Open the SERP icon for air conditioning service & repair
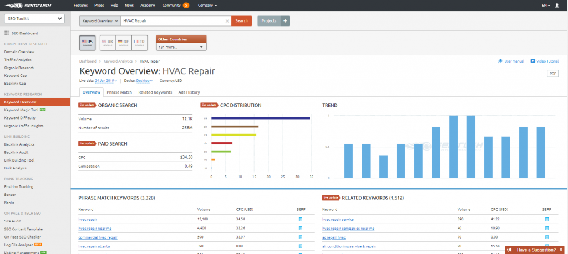This screenshot has height=254, width=568. tap(546, 246)
